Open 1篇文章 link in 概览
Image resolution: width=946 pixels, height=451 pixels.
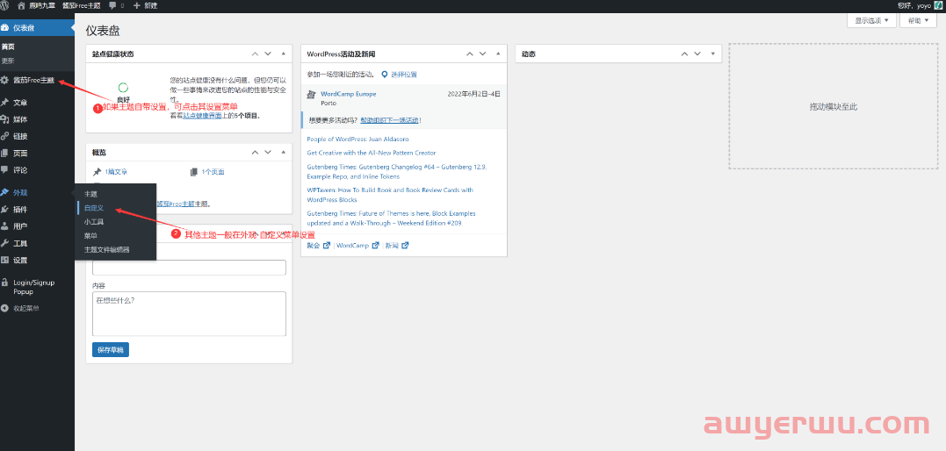coord(116,172)
